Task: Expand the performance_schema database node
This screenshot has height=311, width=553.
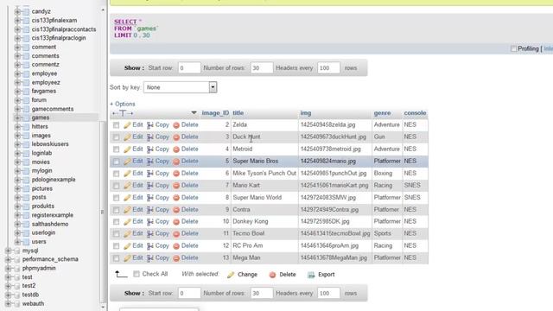Action: click(x=8, y=259)
